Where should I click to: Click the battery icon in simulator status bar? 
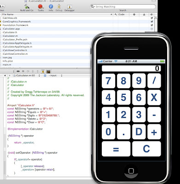[162, 61]
